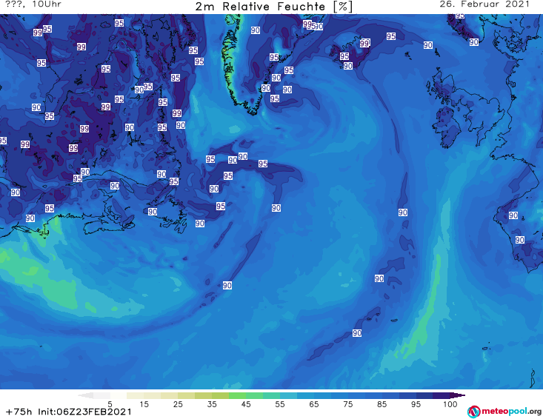
Task: Pick the dark purple colorbar segment above 100
Action: click(x=442, y=395)
